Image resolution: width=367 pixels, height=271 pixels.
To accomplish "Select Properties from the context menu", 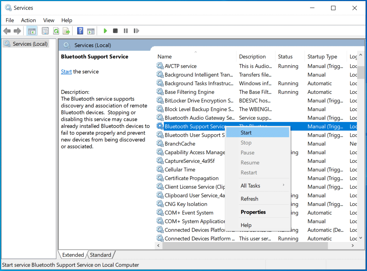I will coord(253,212).
